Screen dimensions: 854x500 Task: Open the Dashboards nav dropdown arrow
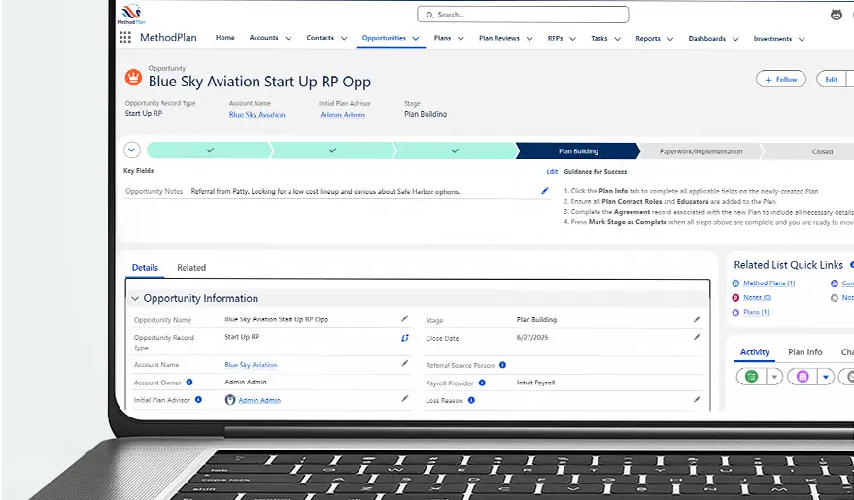[735, 39]
